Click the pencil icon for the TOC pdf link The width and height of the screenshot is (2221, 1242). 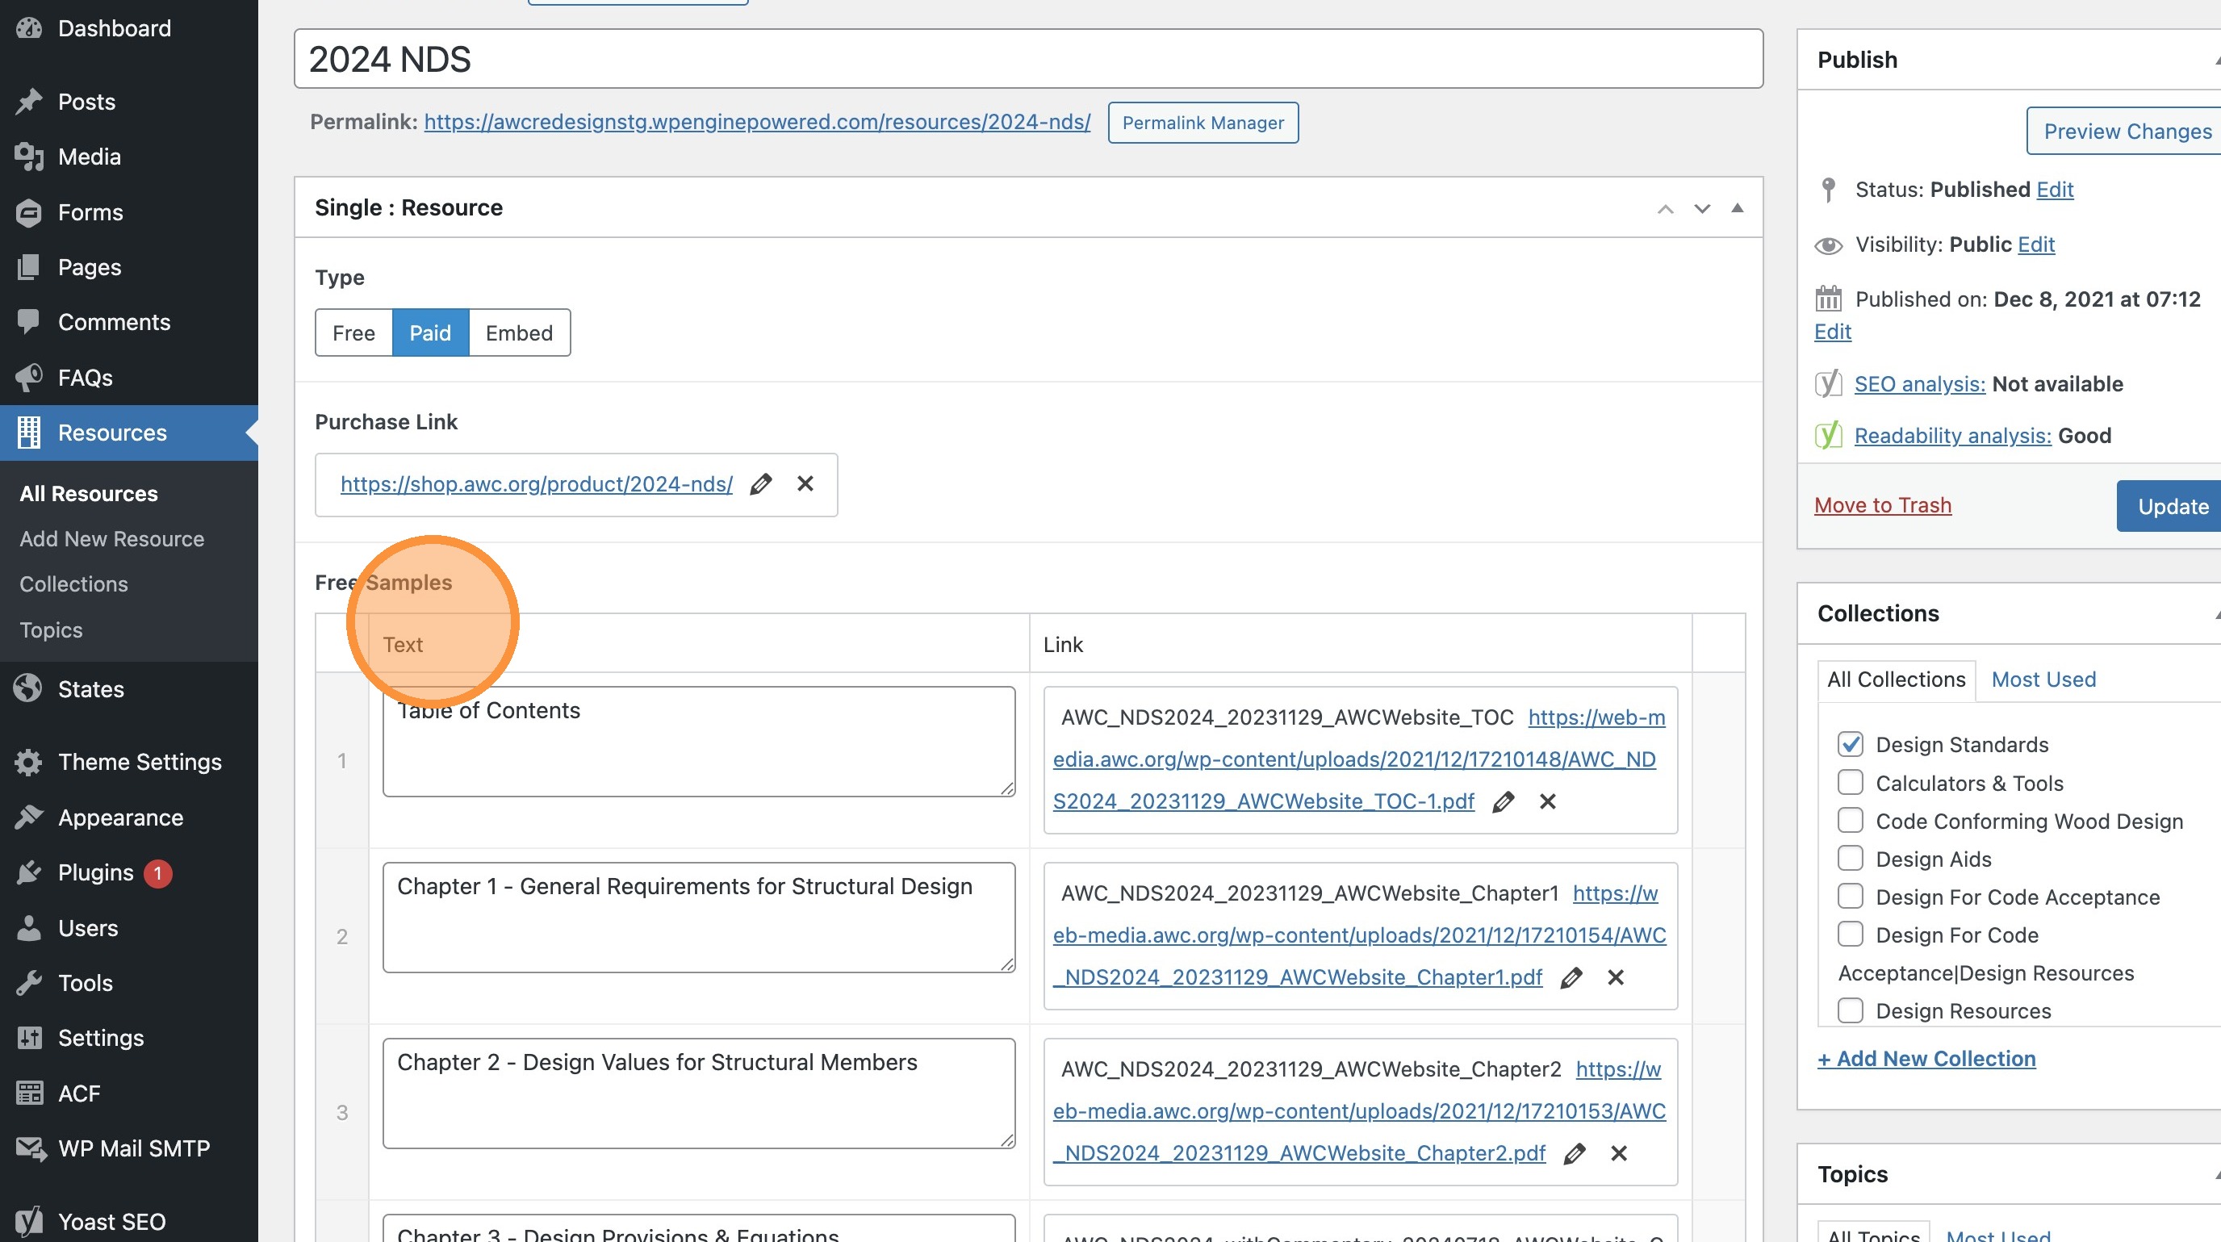click(x=1504, y=801)
